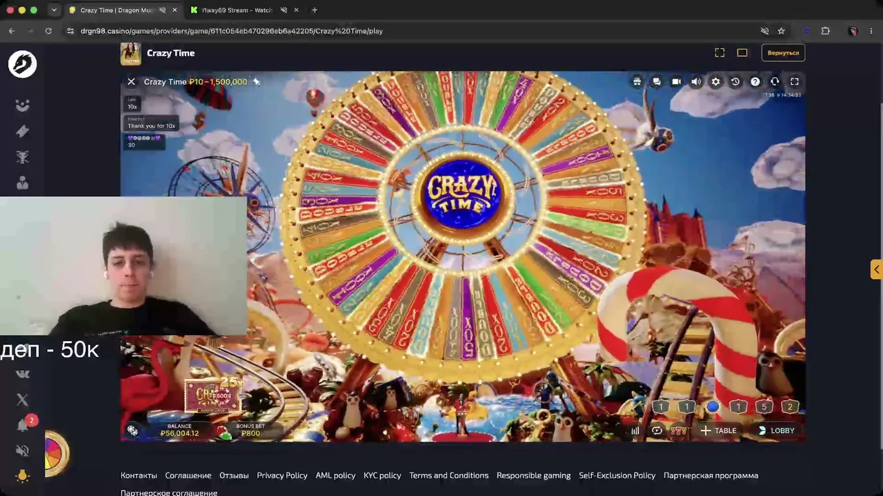Click the balance coin icon beside BALANCE

(132, 431)
